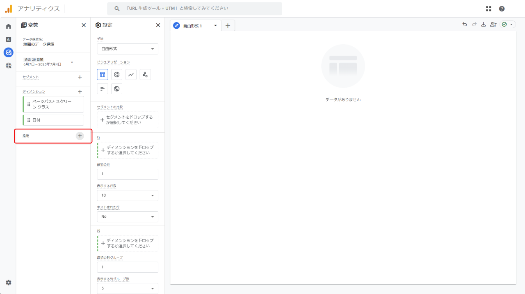Viewport: 525px width, 294px height.
Task: Open the 表示する行数 dropdown showing 10
Action: pyautogui.click(x=128, y=195)
